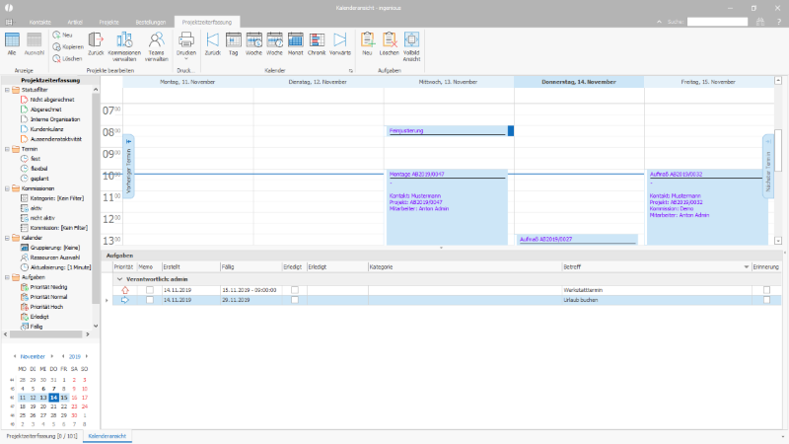Collapse the Termin tree node
Image resolution: width=789 pixels, height=444 pixels.
[7, 149]
